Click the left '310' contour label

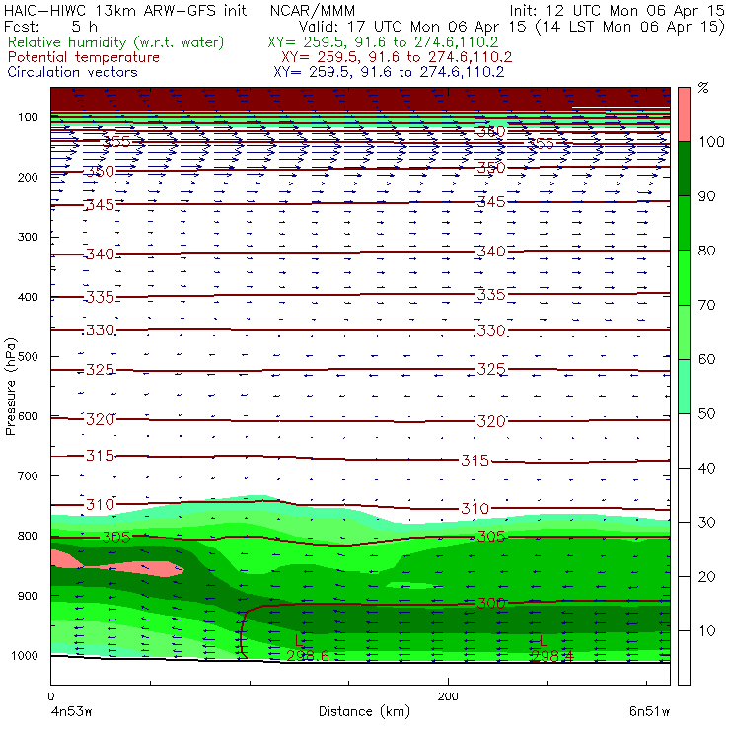click(x=100, y=504)
